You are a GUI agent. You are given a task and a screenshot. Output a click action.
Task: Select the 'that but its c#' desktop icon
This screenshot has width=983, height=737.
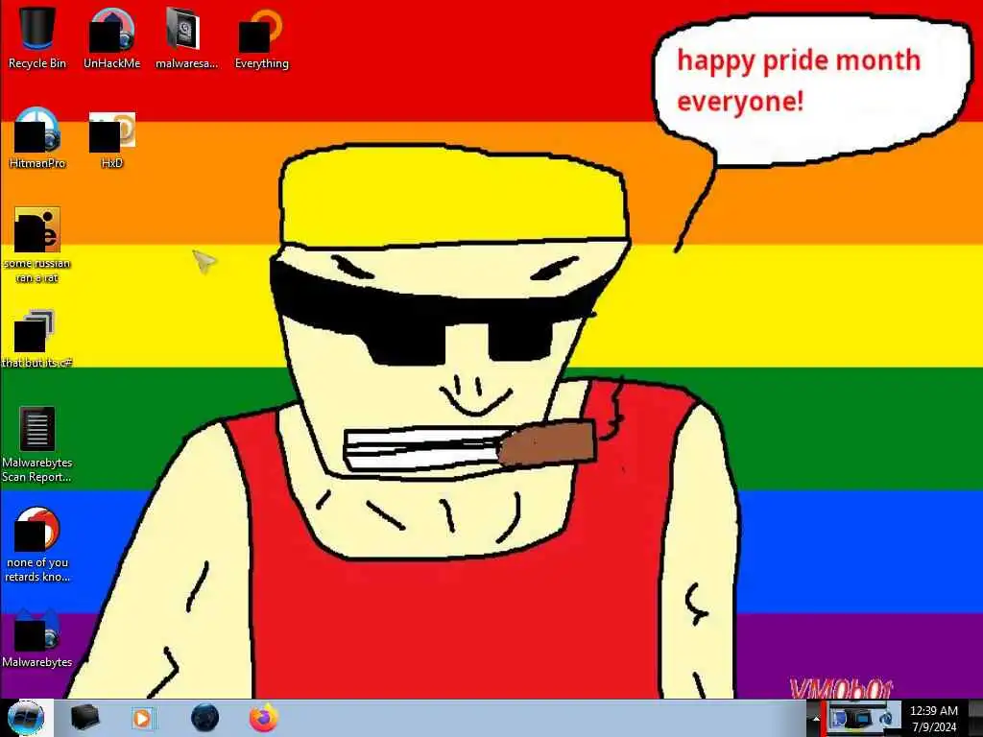[37, 339]
